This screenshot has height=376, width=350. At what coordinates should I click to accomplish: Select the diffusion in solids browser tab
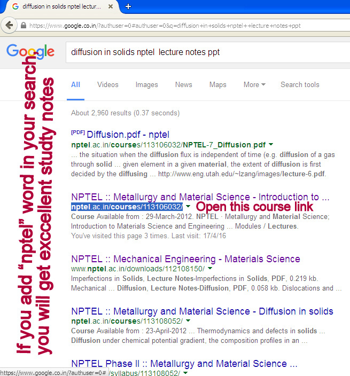(x=61, y=7)
